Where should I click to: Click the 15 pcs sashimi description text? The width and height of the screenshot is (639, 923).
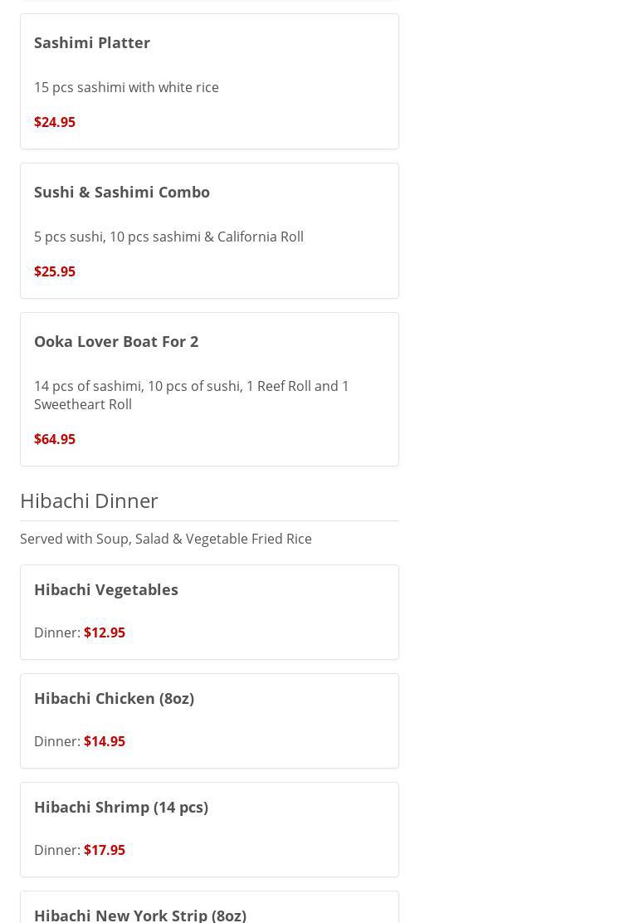[x=126, y=87]
